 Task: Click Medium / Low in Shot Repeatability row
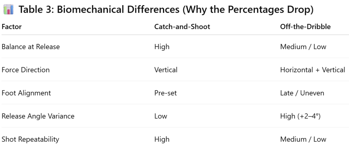(303, 139)
